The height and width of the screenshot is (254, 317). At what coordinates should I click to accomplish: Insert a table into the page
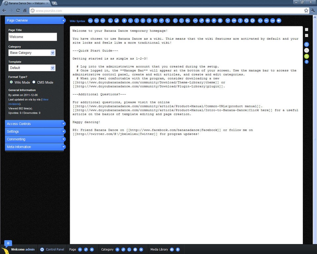coord(220,21)
